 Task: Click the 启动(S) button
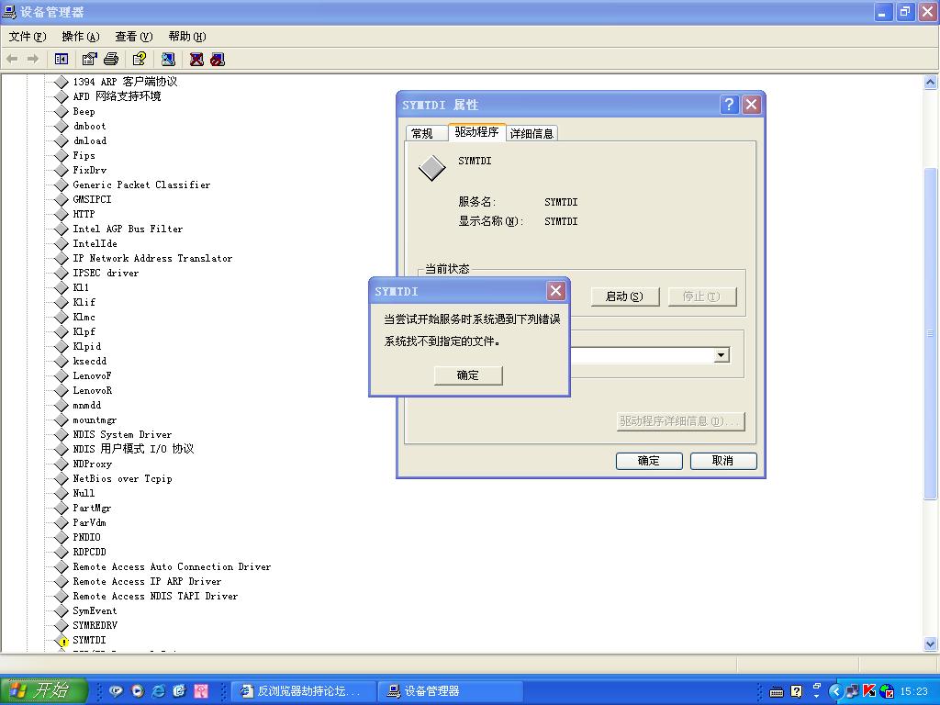[x=624, y=297]
